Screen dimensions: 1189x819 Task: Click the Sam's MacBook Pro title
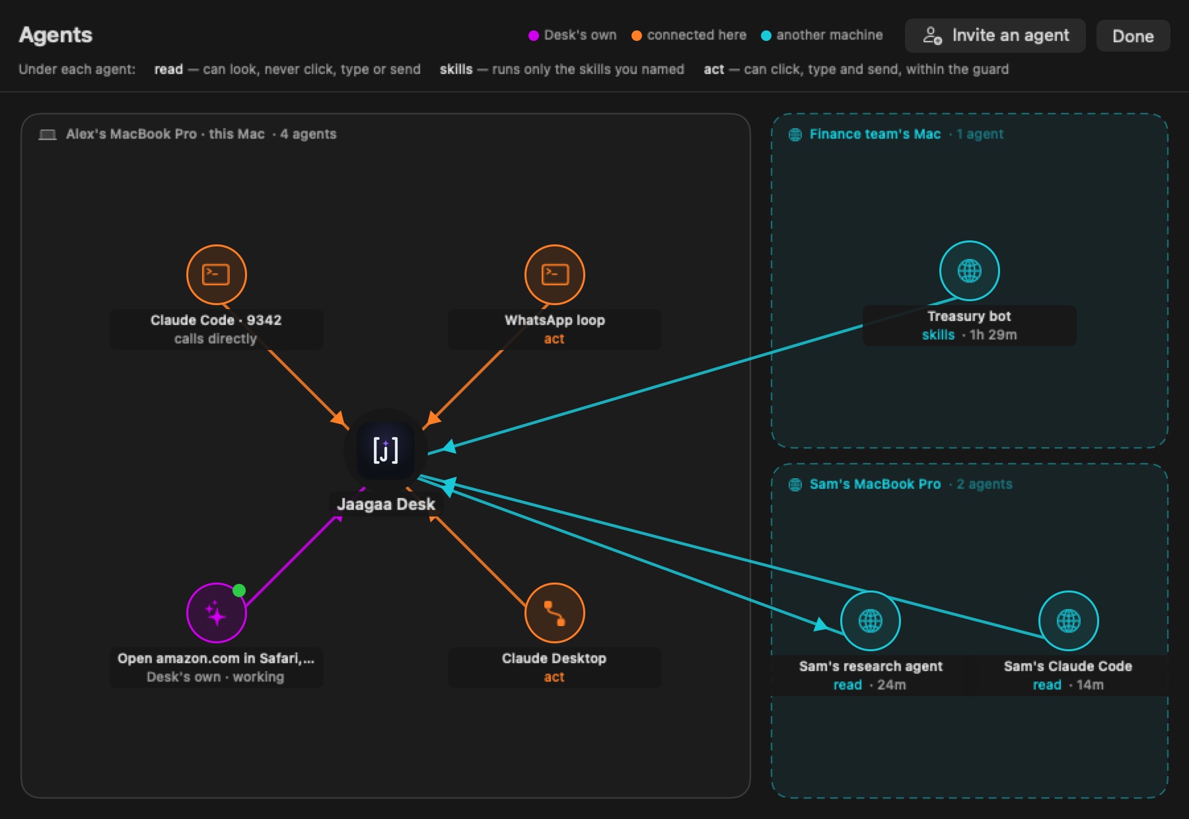click(x=875, y=484)
